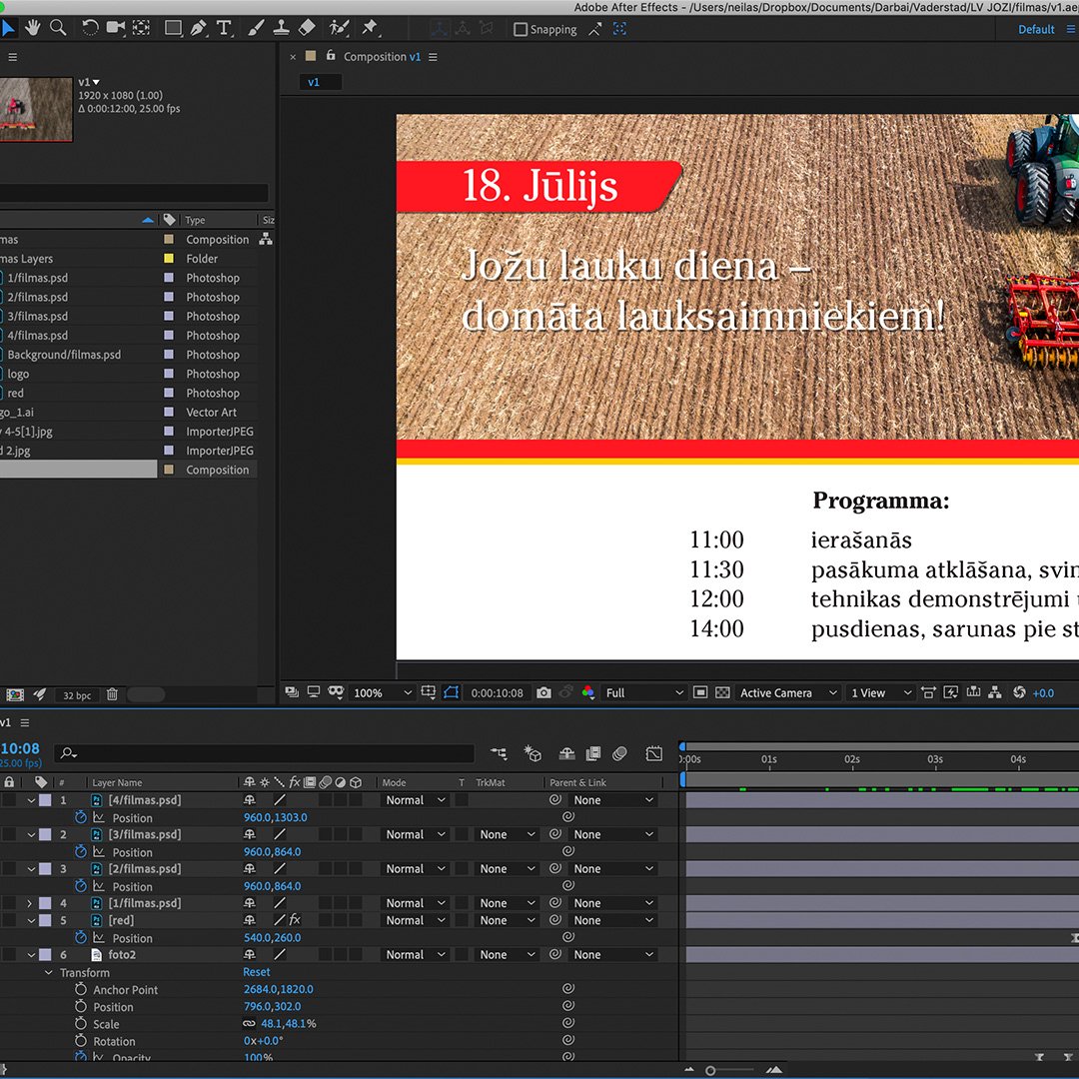Select the Hand tool

coord(33,28)
